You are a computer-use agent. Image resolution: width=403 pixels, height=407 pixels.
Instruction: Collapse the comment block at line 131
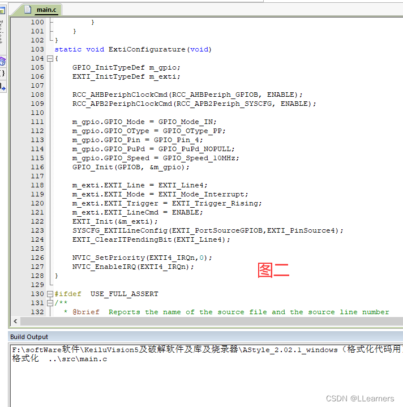(x=50, y=303)
